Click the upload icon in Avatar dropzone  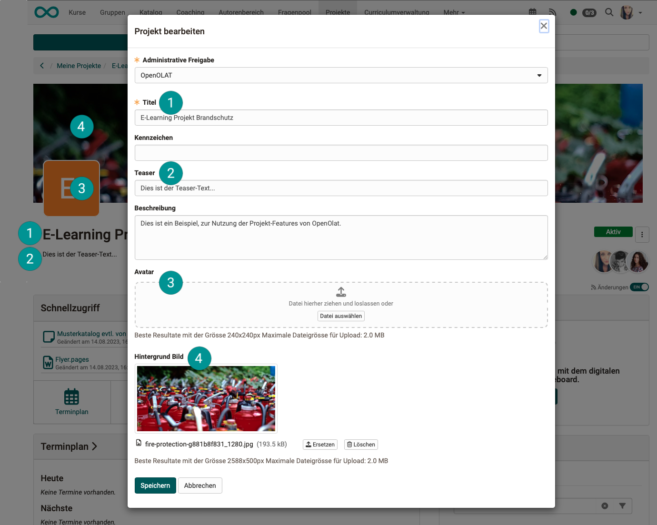(341, 292)
